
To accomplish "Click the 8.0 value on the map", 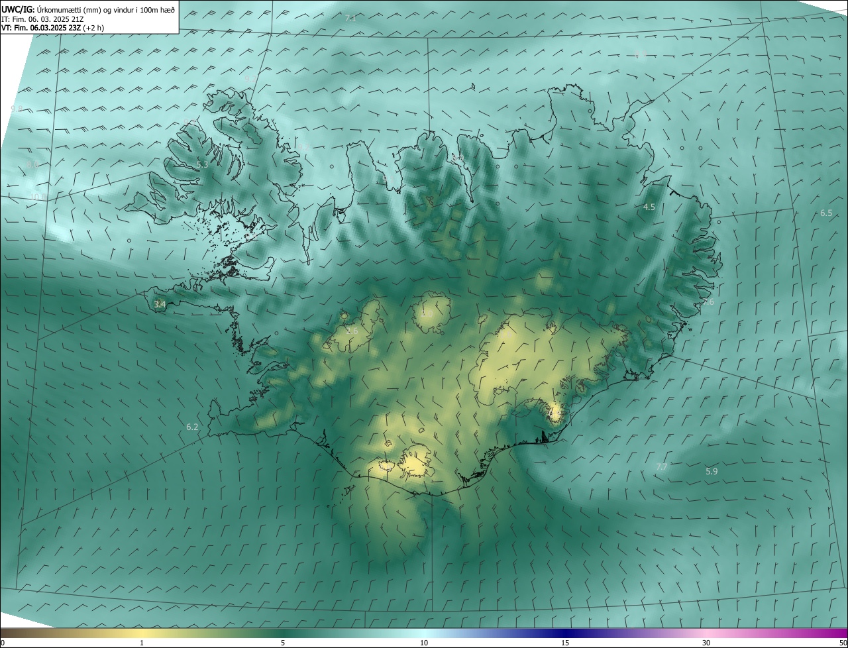I will click(32, 164).
